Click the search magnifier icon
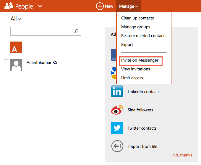201x165 pixels. (x=76, y=31)
